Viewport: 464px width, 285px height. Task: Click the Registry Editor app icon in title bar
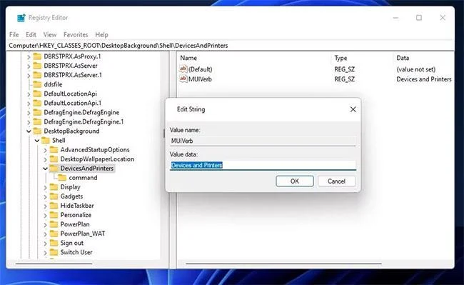tap(21, 18)
